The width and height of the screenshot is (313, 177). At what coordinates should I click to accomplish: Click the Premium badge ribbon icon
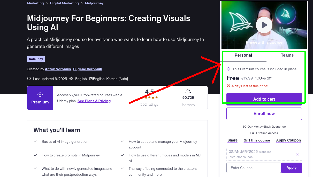(x=40, y=94)
